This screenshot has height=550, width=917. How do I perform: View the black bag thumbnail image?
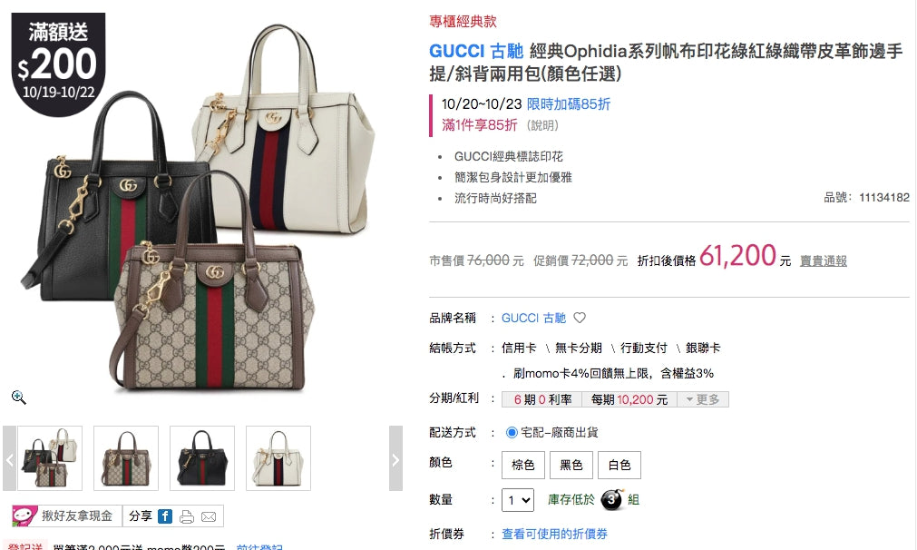point(202,458)
